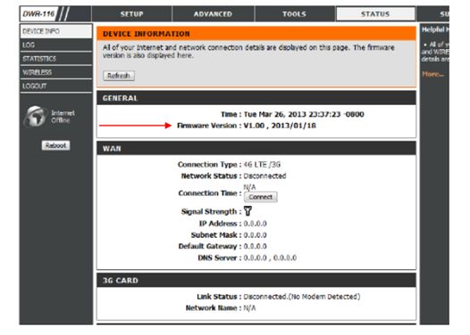Image resolution: width=470 pixels, height=335 pixels.
Task: Click the Subnet Mask value 0.0.0.0
Action: [x=255, y=235]
